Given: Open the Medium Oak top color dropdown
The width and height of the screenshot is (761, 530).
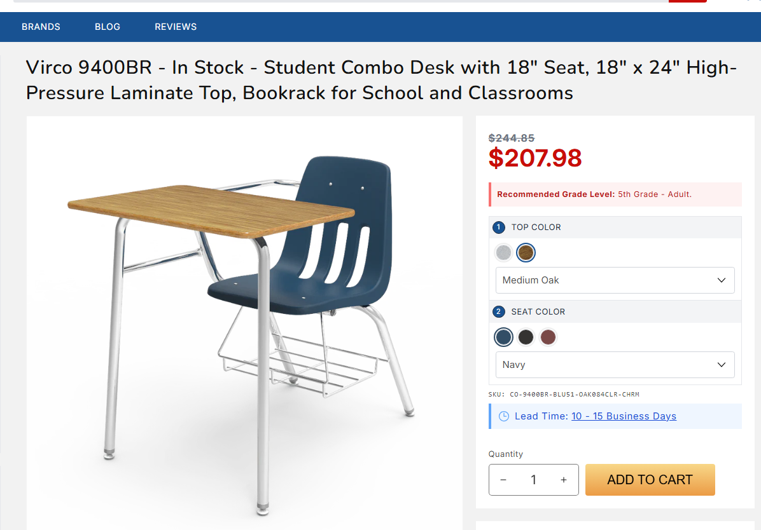Looking at the screenshot, I should [x=615, y=280].
